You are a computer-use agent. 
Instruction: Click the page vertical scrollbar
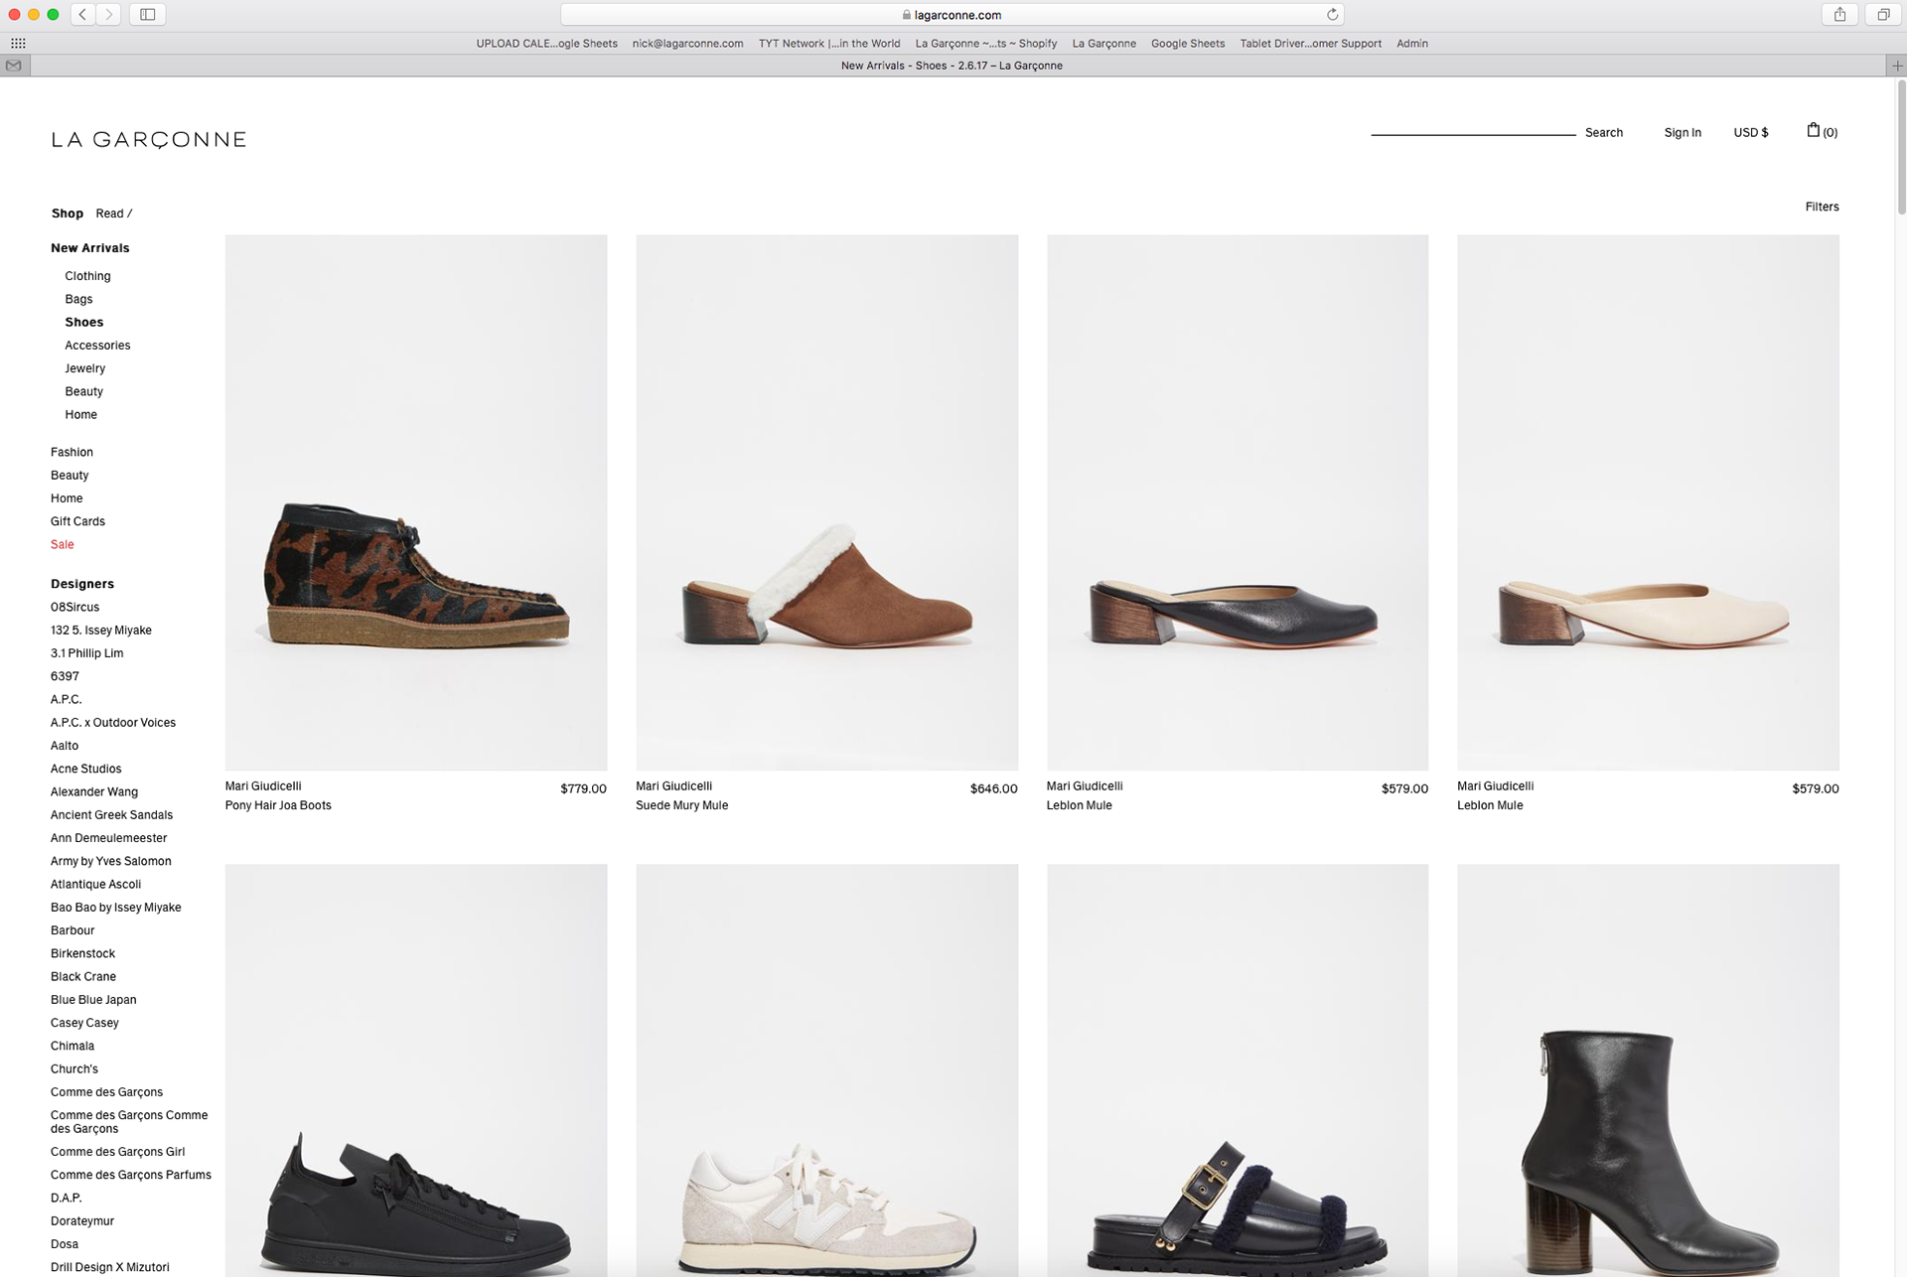[1901, 147]
